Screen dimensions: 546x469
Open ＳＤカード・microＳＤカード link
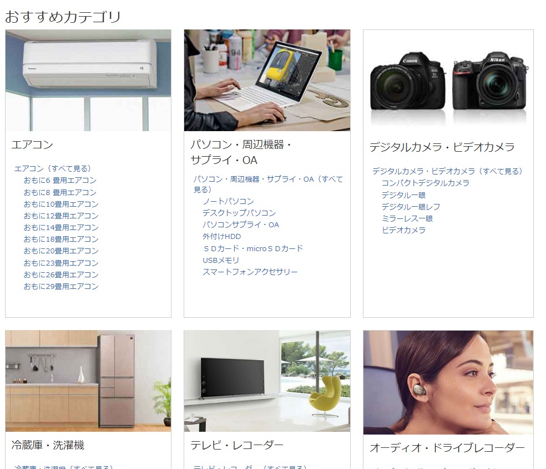tap(252, 248)
